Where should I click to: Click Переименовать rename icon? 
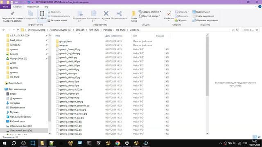tap(119, 15)
